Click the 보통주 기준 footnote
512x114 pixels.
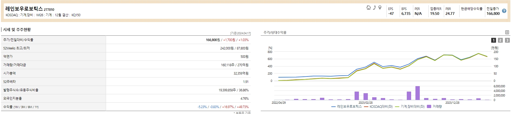coord(242,113)
